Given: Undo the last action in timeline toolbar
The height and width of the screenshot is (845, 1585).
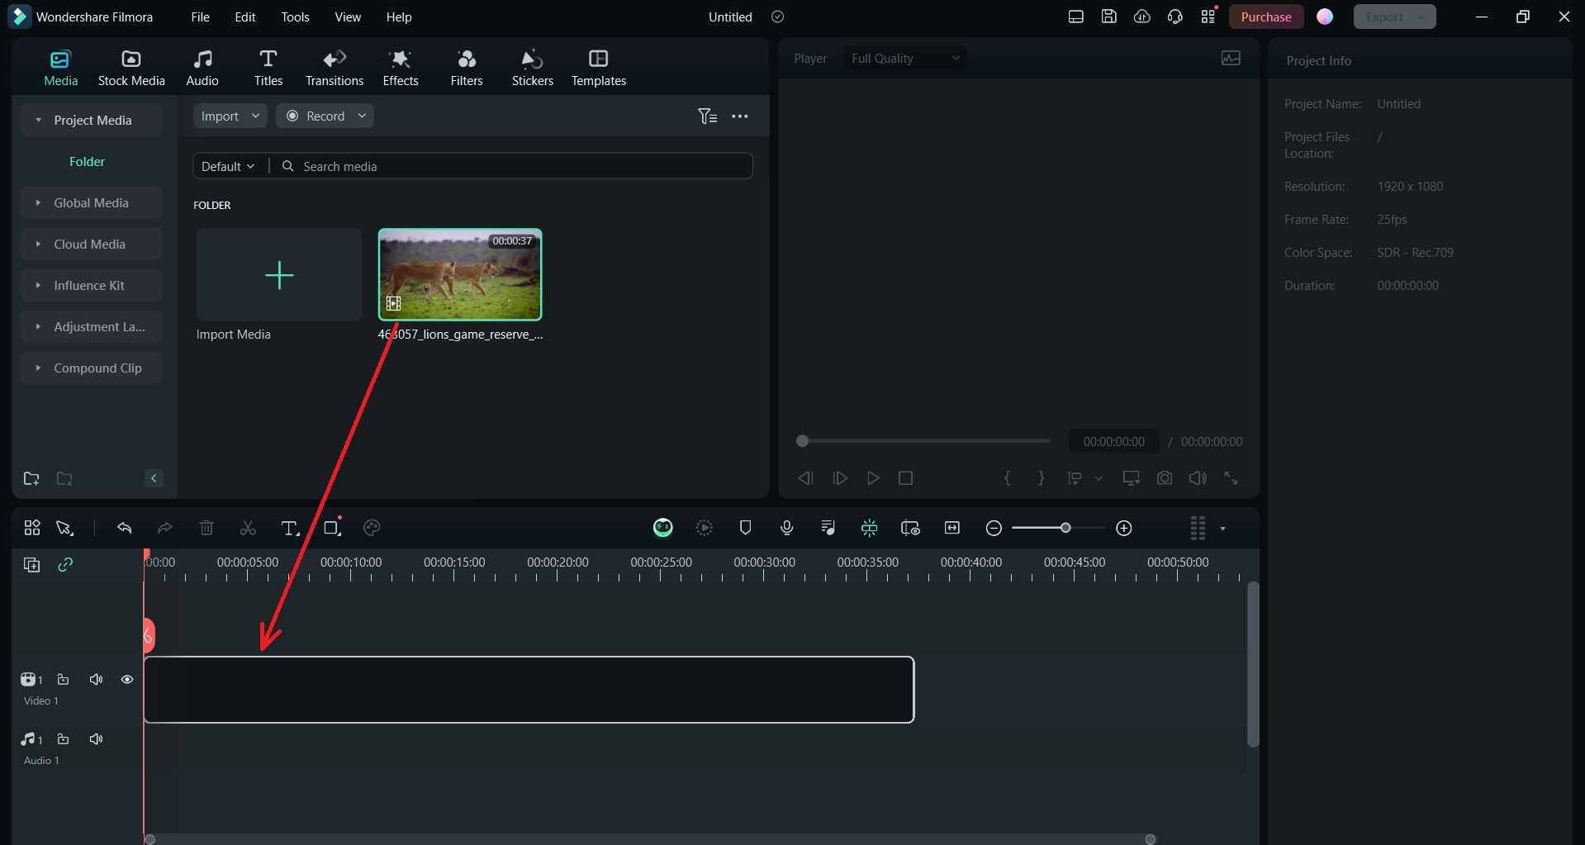Looking at the screenshot, I should (x=125, y=528).
